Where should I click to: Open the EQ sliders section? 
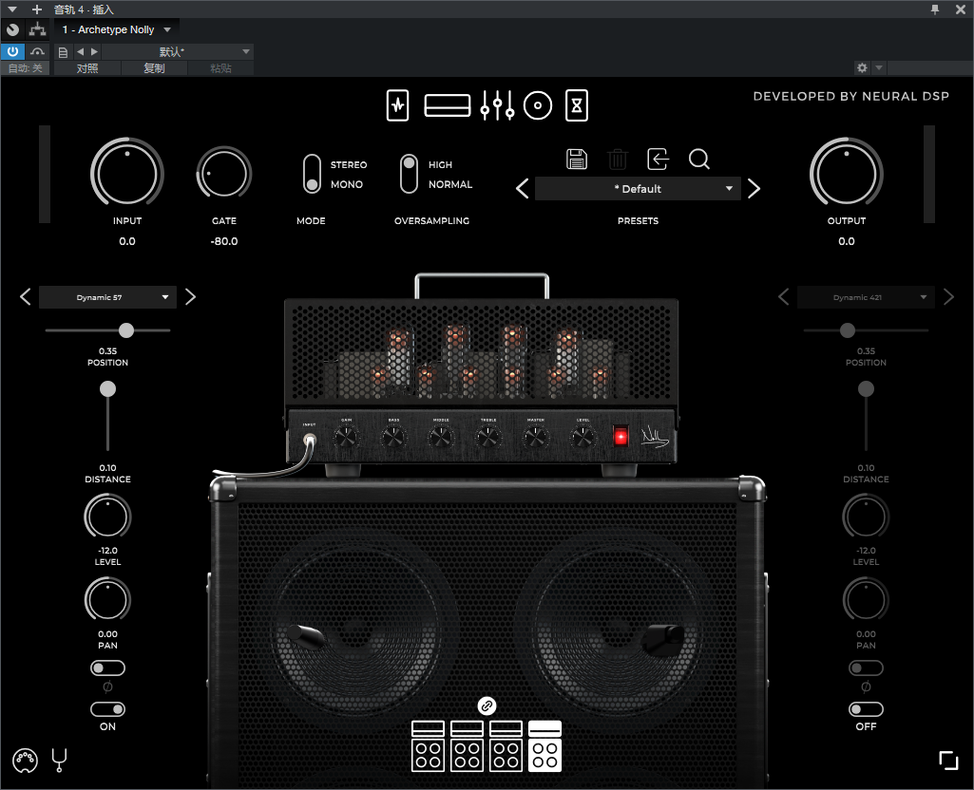coord(497,105)
